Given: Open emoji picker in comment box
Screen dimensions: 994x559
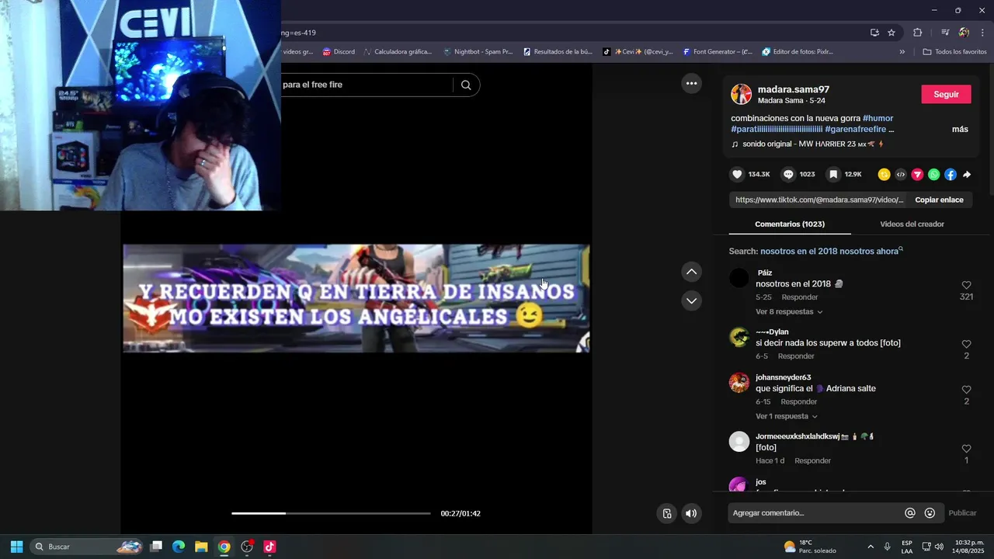Looking at the screenshot, I should (x=930, y=513).
